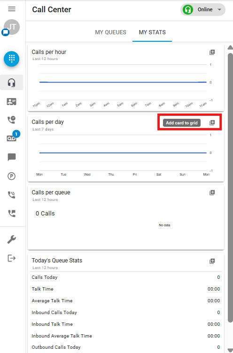Select the MY STATS tab
This screenshot has width=233, height=353.
(x=152, y=32)
